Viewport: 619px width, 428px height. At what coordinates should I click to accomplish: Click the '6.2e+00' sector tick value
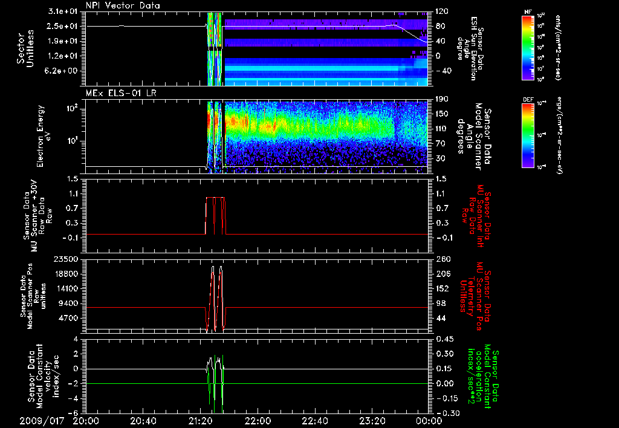pyautogui.click(x=61, y=71)
